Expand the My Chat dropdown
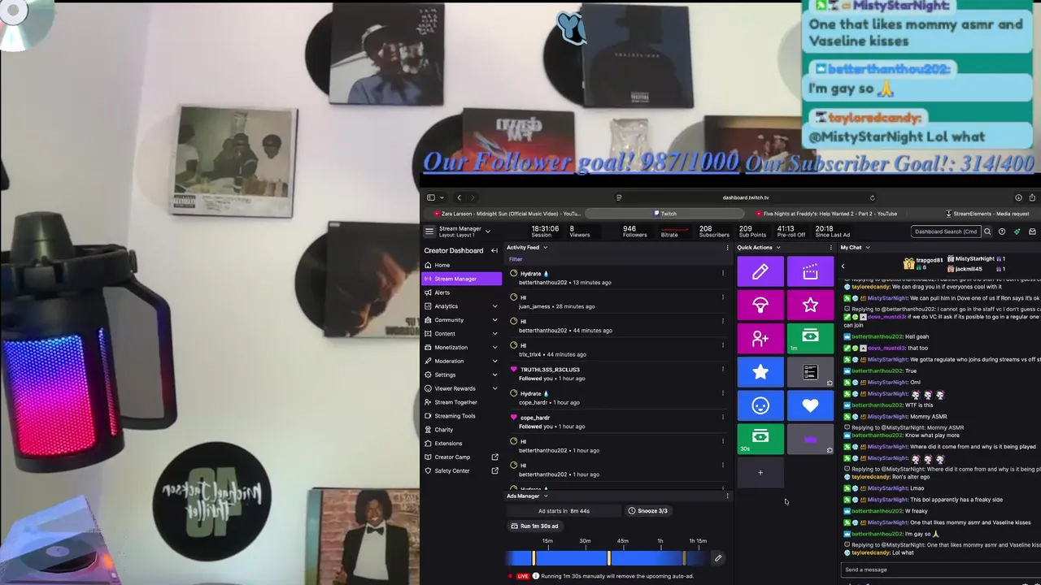Image resolution: width=1041 pixels, height=585 pixels. 868,248
